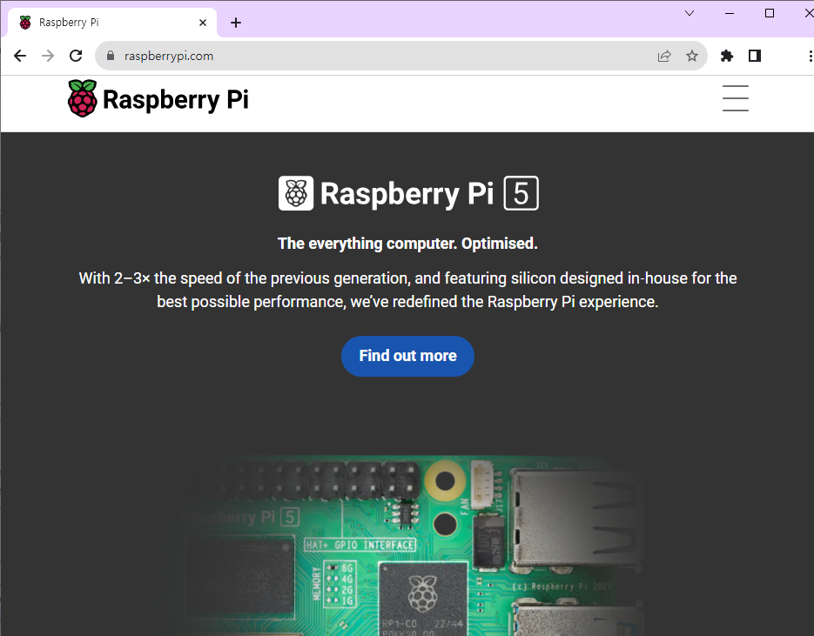Click "The everything computer. Optimised." heading

407,244
